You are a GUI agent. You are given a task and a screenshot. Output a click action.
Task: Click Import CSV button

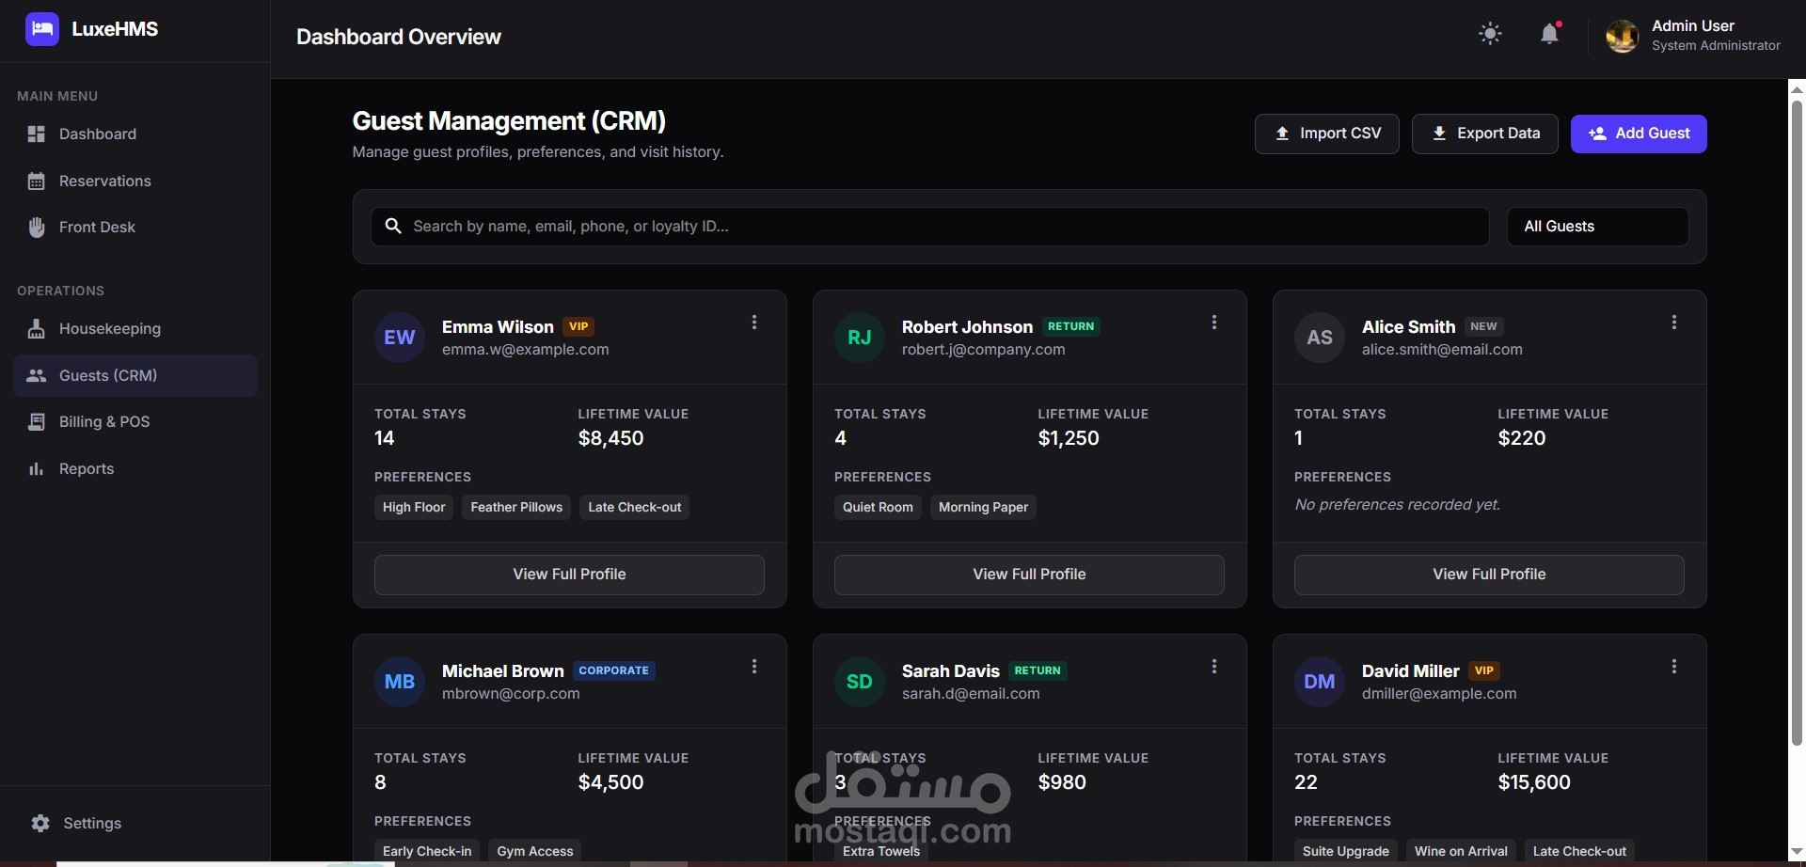click(1326, 134)
